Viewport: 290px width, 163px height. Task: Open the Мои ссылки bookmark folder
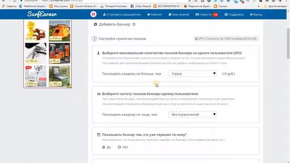[x=58, y=6]
